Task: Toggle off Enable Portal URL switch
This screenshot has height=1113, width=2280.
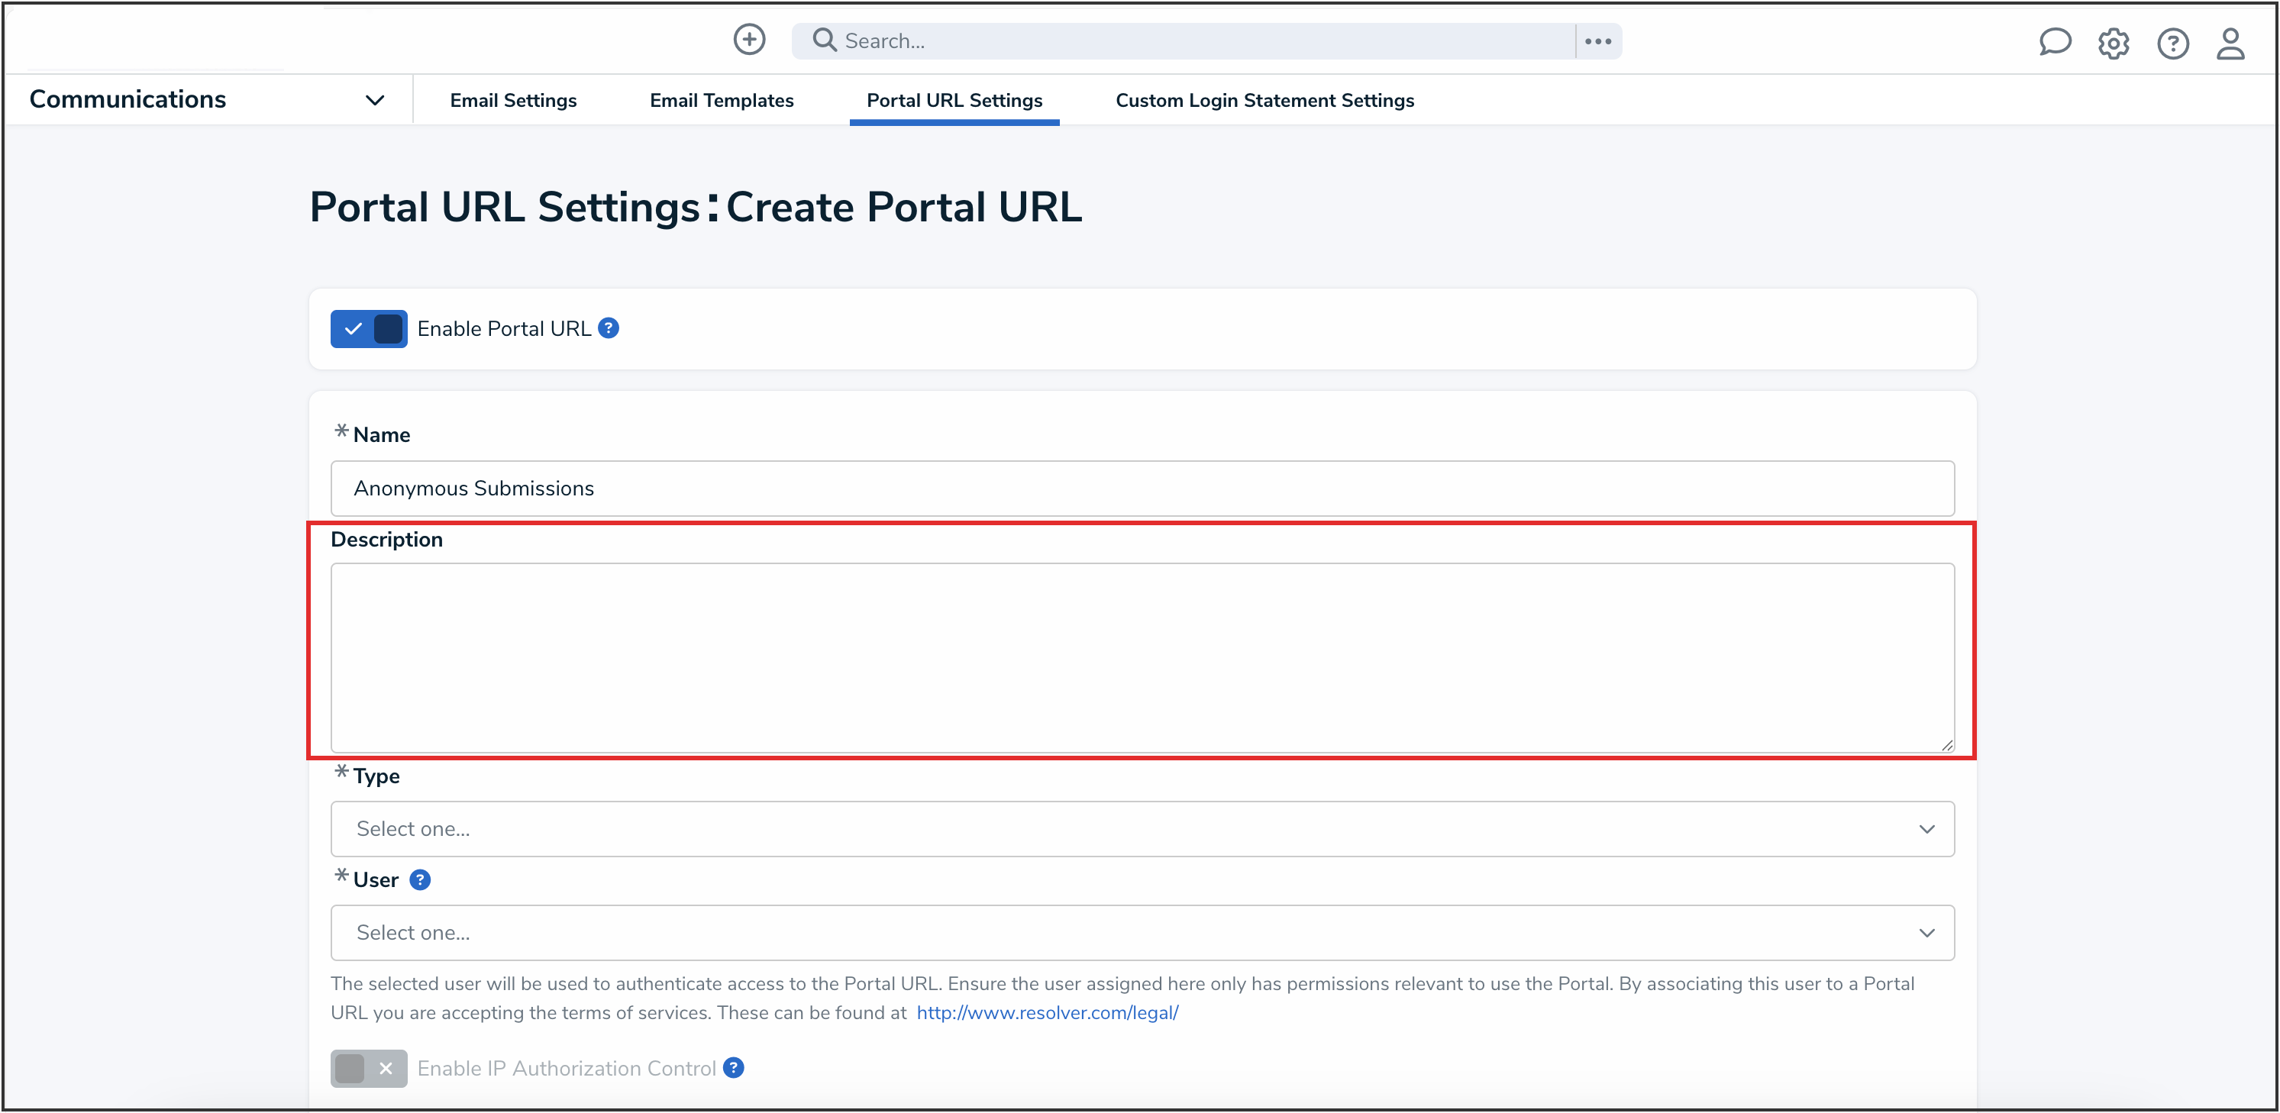Action: (x=368, y=329)
